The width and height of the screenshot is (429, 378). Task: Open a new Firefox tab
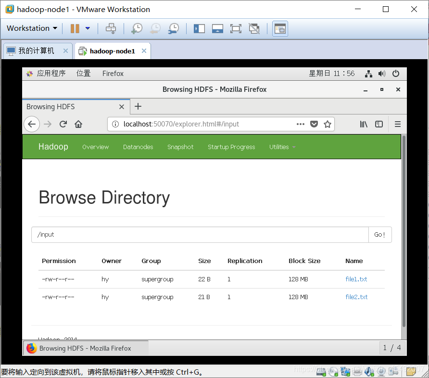[138, 106]
